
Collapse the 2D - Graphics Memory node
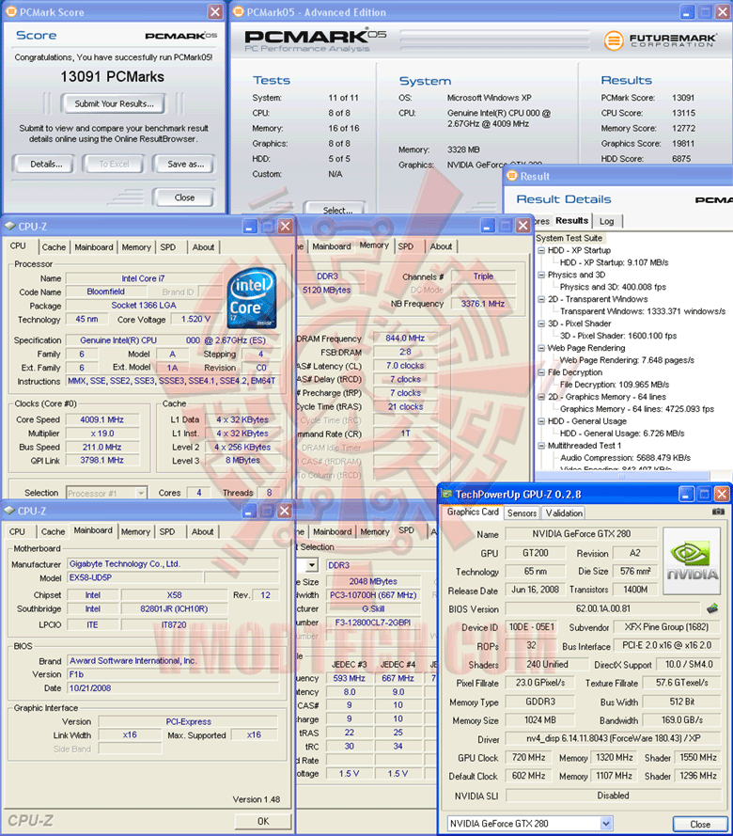(540, 397)
